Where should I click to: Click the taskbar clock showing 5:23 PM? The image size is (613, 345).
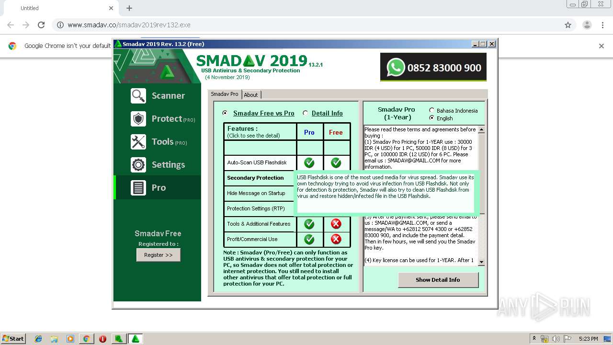coord(588,339)
